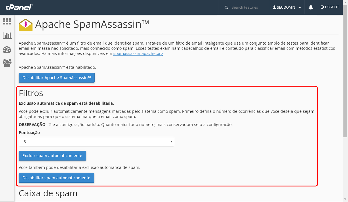Click the scrollbar down arrow
Viewport: 348px width, 202px height.
pos(345,199)
